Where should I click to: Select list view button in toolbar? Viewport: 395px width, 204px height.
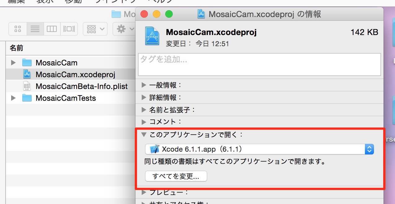coord(35,29)
